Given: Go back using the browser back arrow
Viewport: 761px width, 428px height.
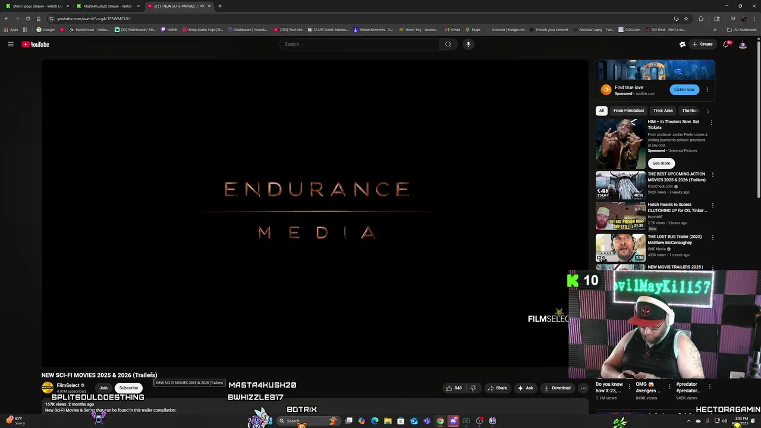Looking at the screenshot, I should [x=7, y=18].
